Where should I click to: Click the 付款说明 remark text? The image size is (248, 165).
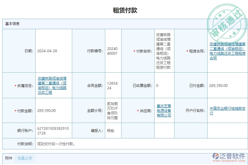pos(56,144)
